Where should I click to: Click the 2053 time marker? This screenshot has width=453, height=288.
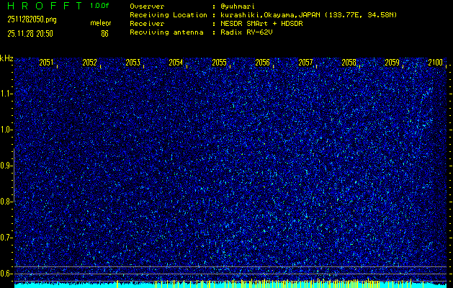click(133, 63)
